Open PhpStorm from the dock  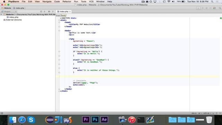(68, 120)
